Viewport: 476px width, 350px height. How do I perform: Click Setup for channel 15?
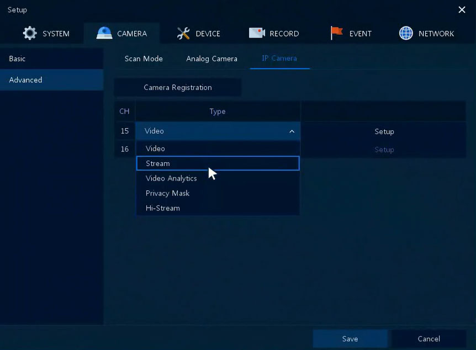[x=384, y=131]
